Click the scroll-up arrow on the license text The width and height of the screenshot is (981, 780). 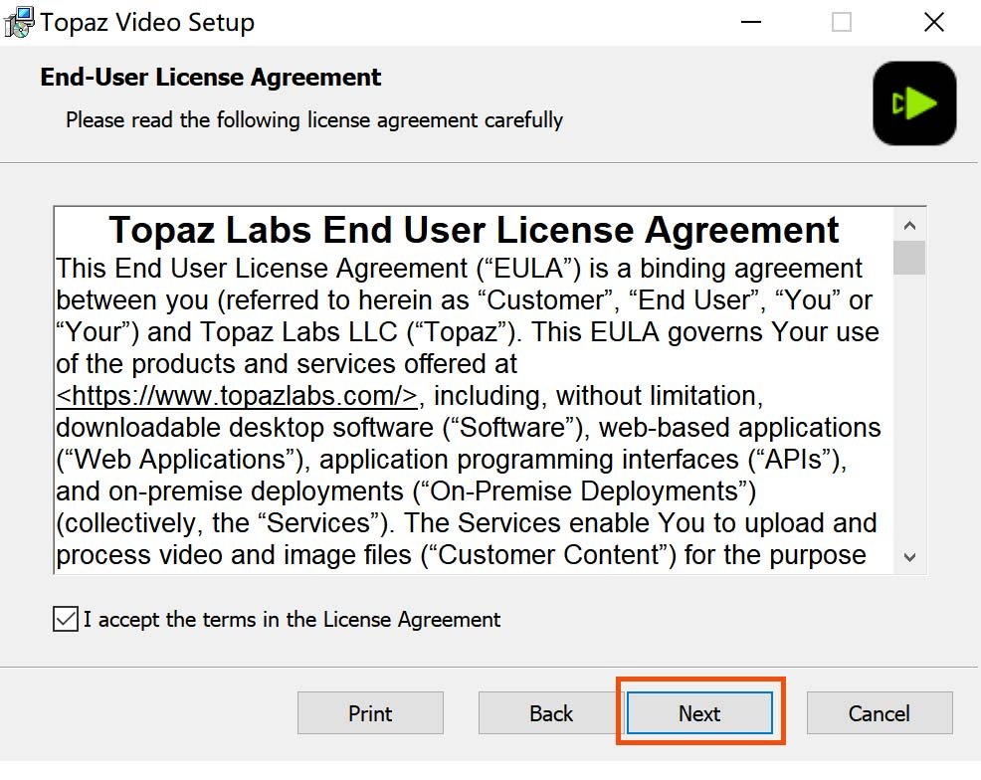point(909,225)
